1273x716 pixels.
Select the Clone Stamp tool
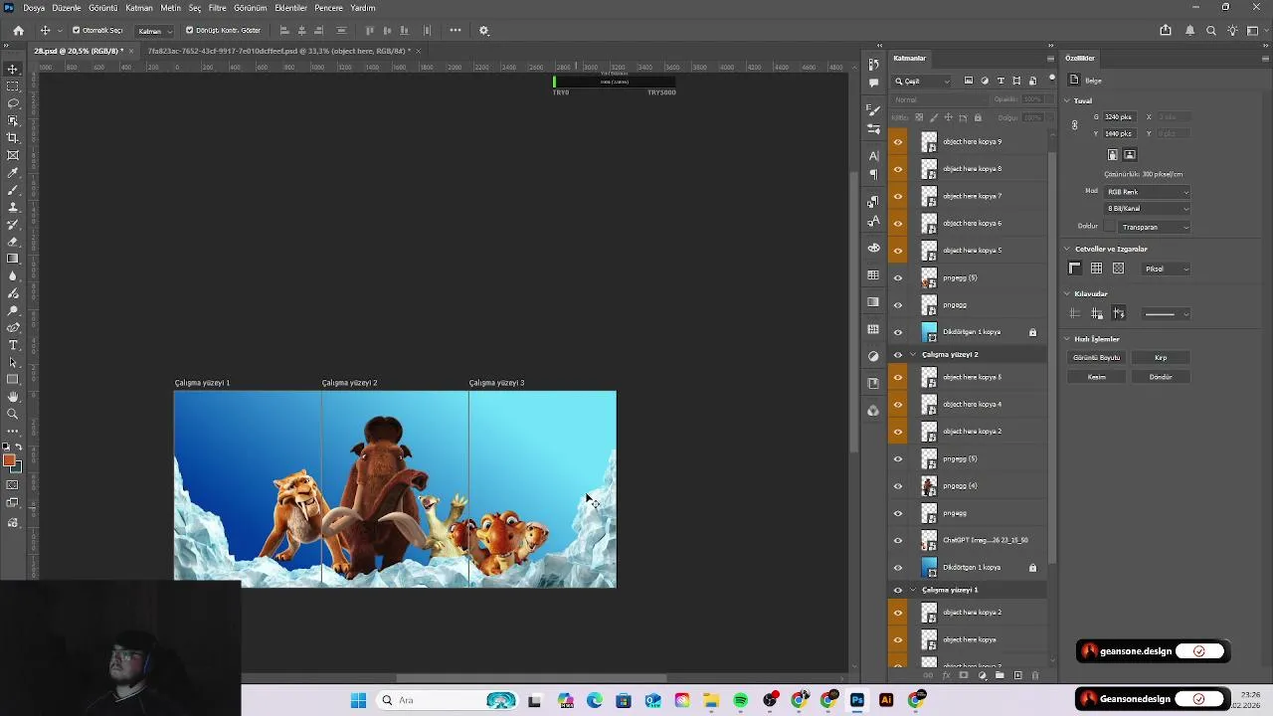13,207
